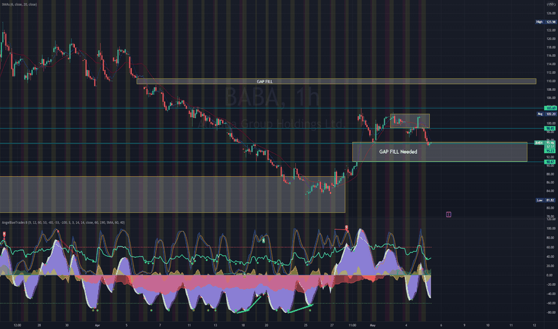Click the 95.23 price tag on the axis
The image size is (558, 329).
coord(550,151)
